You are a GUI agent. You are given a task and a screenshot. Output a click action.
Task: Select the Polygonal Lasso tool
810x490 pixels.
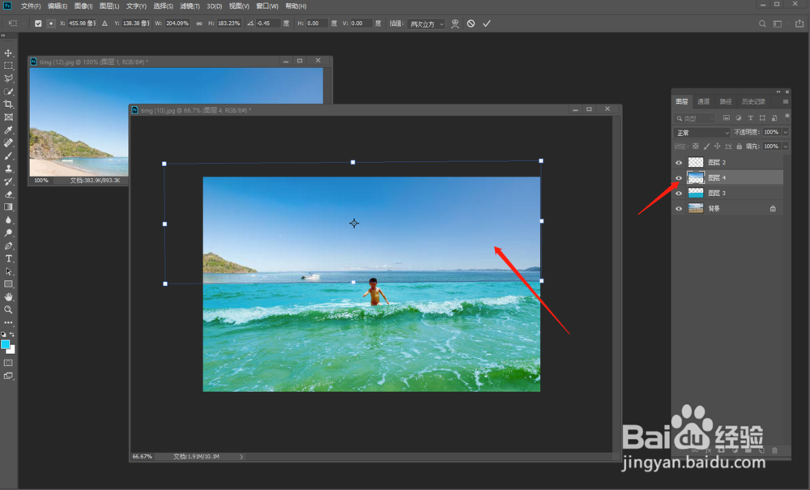point(8,79)
